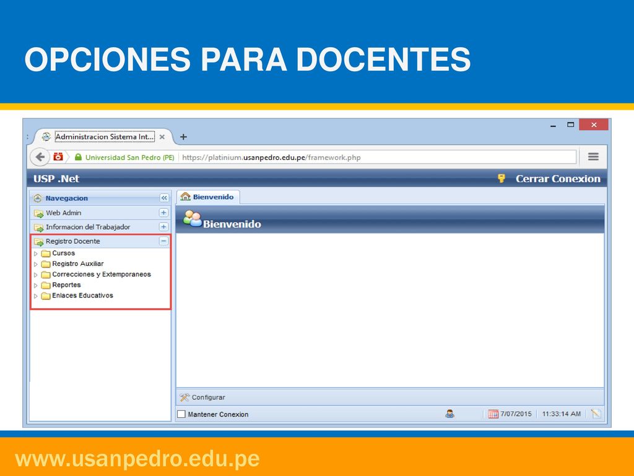This screenshot has height=476, width=634.
Task: Click the time 11:33:14 AM
Action: [561, 413]
